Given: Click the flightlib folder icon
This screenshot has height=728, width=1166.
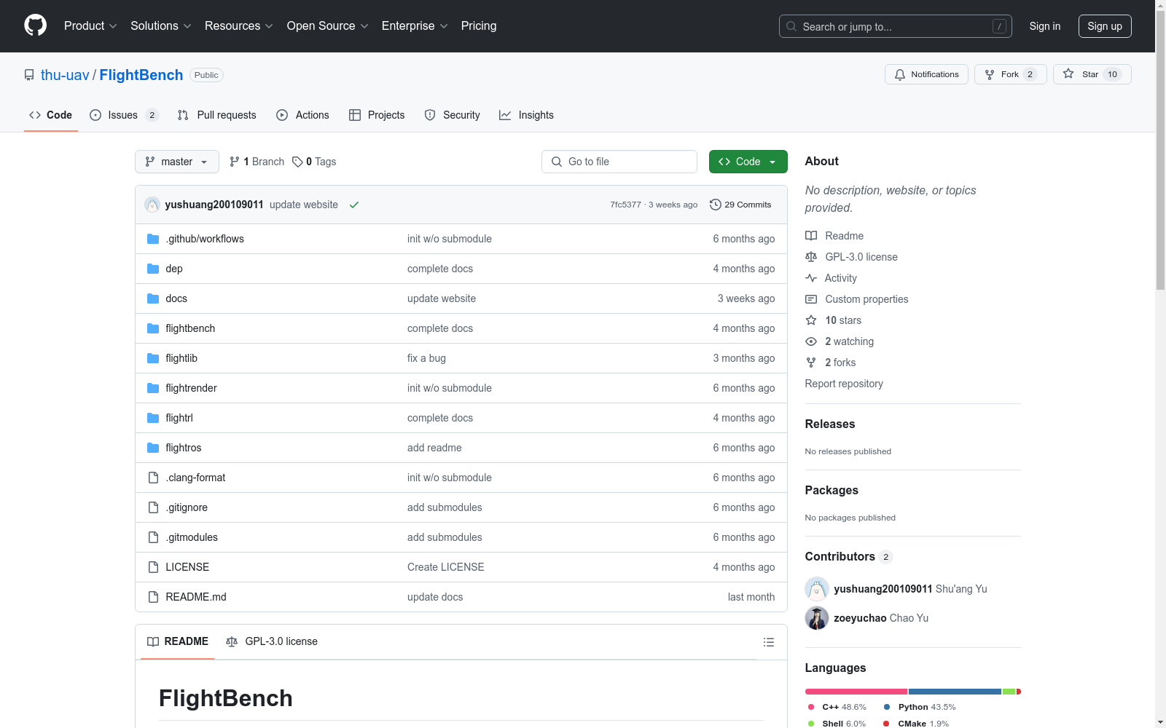Looking at the screenshot, I should tap(153, 358).
